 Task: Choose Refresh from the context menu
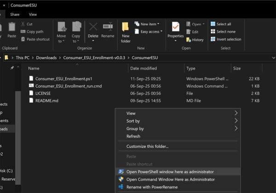click(178, 136)
